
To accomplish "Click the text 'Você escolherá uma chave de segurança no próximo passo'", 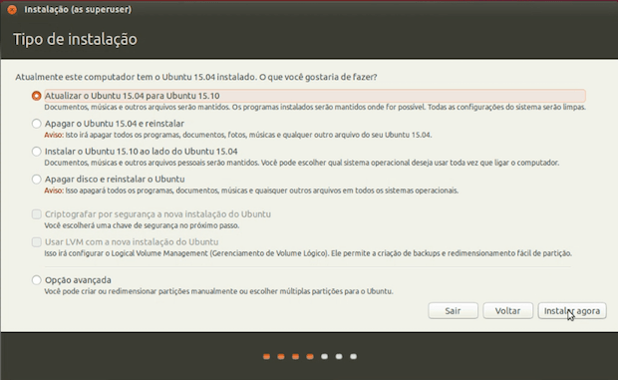I will tap(142, 225).
